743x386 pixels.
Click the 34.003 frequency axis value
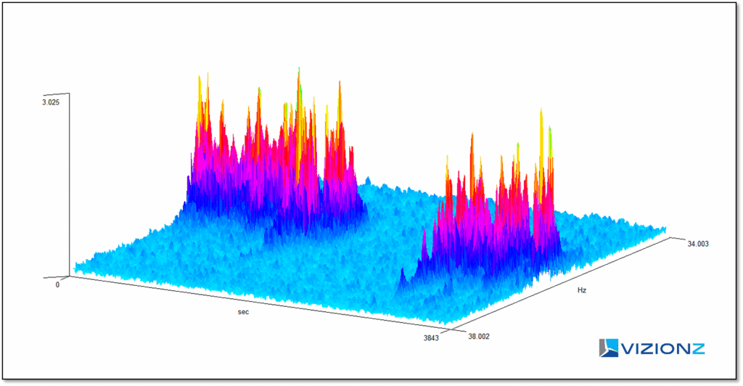698,244
